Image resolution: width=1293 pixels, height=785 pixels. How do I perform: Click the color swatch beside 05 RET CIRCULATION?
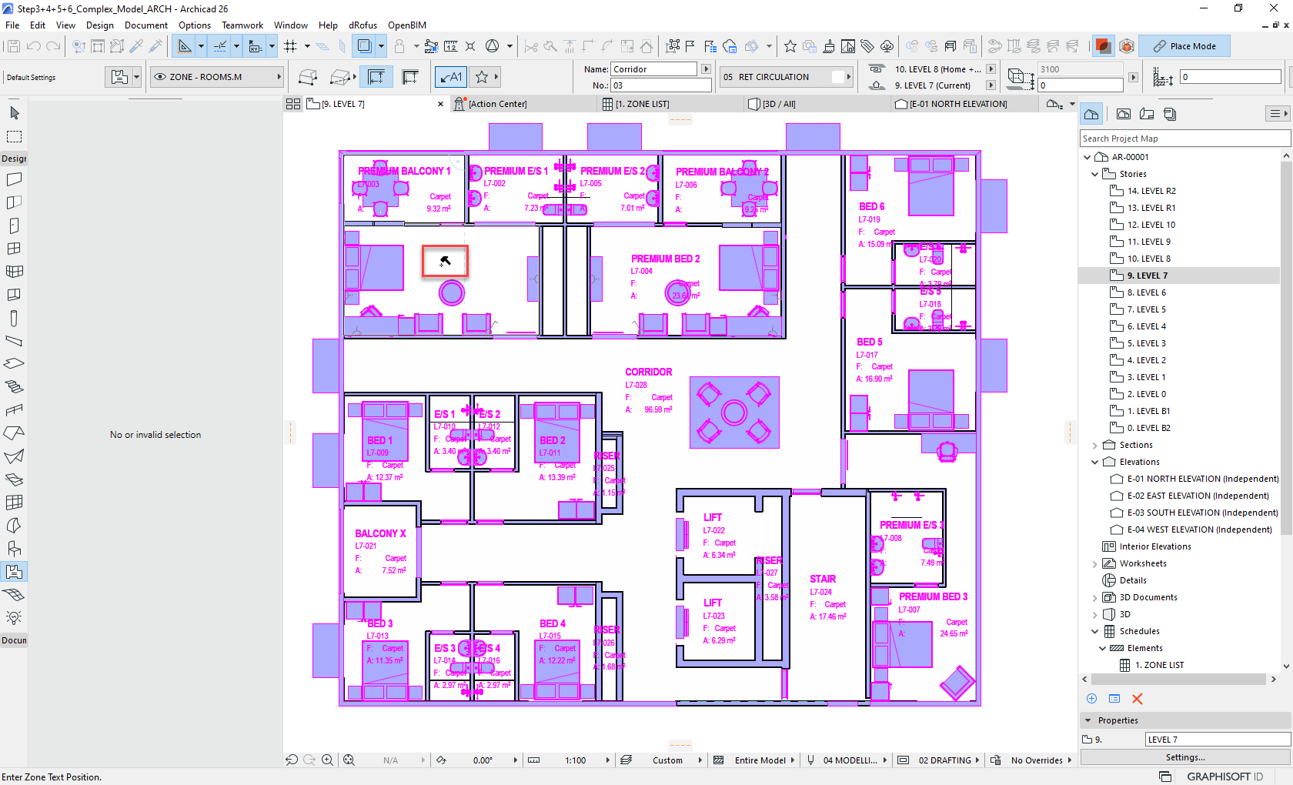(838, 76)
